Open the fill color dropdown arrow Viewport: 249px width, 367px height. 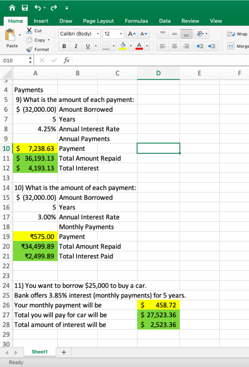[x=131, y=46]
